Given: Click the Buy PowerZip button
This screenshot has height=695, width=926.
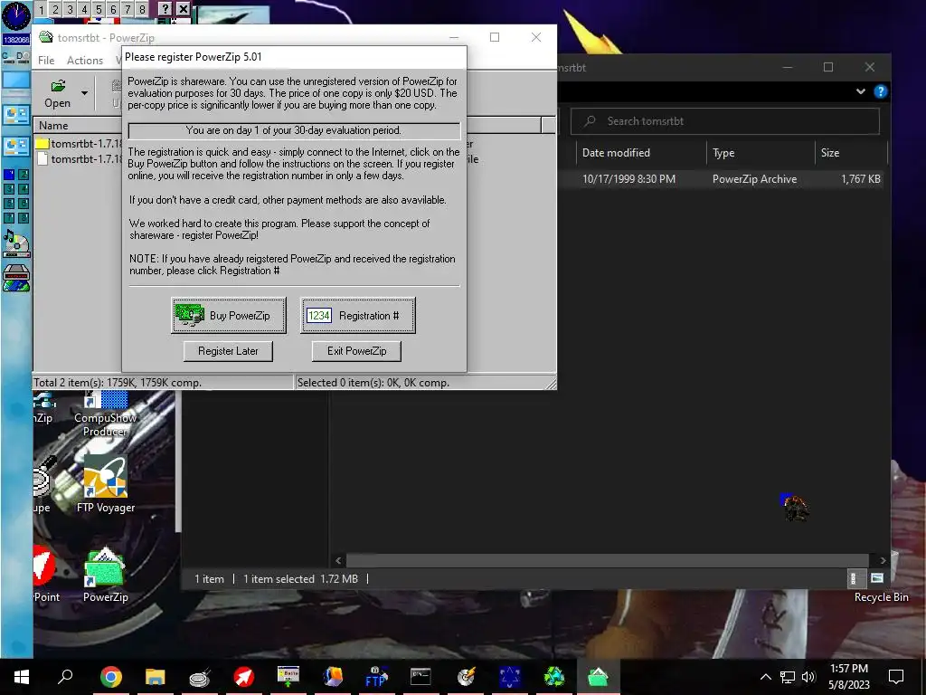Looking at the screenshot, I should tap(229, 316).
